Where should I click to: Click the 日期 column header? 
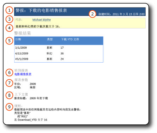point(18,39)
